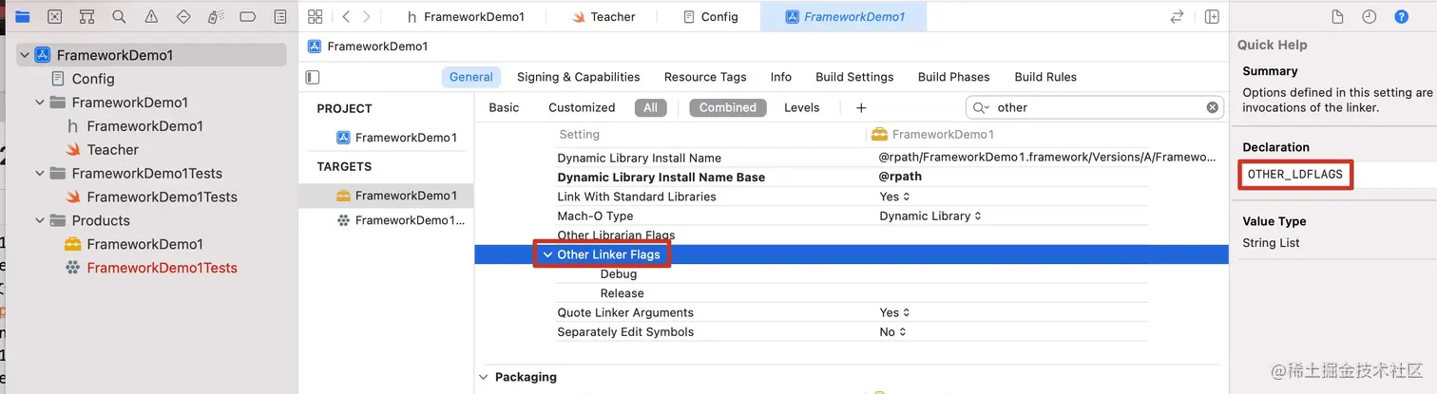Toggle the targets list sidebar button
Screen dimensions: 1437x394
[313, 77]
